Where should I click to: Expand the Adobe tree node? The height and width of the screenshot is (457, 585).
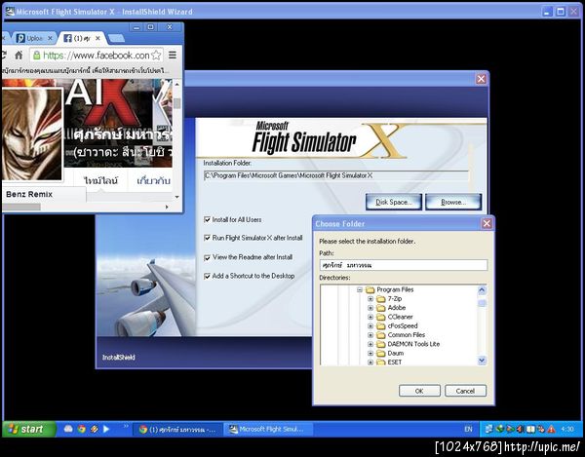370,308
